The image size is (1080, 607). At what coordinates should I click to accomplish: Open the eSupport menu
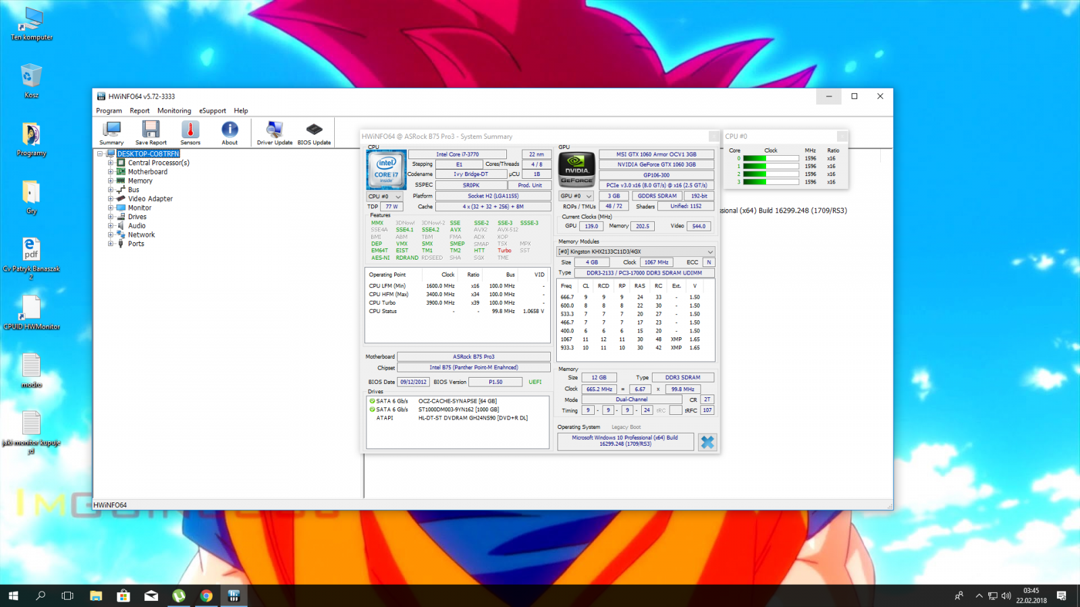click(213, 111)
